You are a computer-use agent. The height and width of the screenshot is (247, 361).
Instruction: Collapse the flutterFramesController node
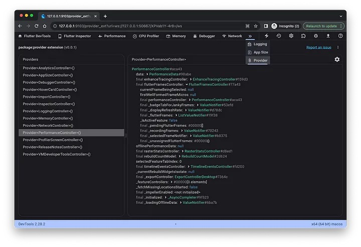[187, 84]
